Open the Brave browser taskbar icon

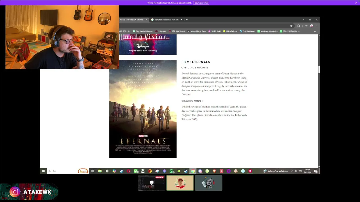coord(214,171)
